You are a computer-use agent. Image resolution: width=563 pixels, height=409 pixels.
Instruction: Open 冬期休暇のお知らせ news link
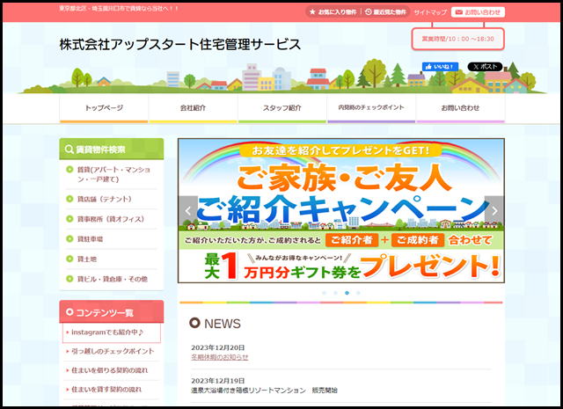pyautogui.click(x=219, y=357)
